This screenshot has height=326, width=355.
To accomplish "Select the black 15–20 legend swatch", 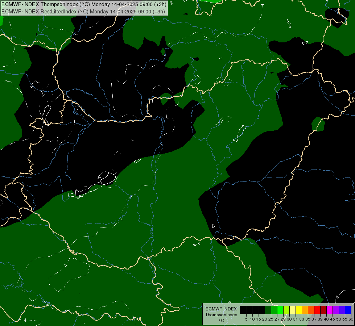I will click(x=262, y=310).
